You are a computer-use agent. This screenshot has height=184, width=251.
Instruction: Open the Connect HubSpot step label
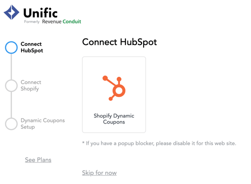[x=32, y=47]
